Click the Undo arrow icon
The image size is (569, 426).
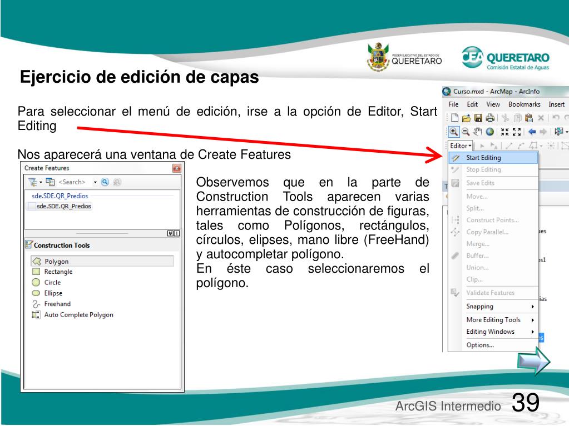click(x=556, y=117)
